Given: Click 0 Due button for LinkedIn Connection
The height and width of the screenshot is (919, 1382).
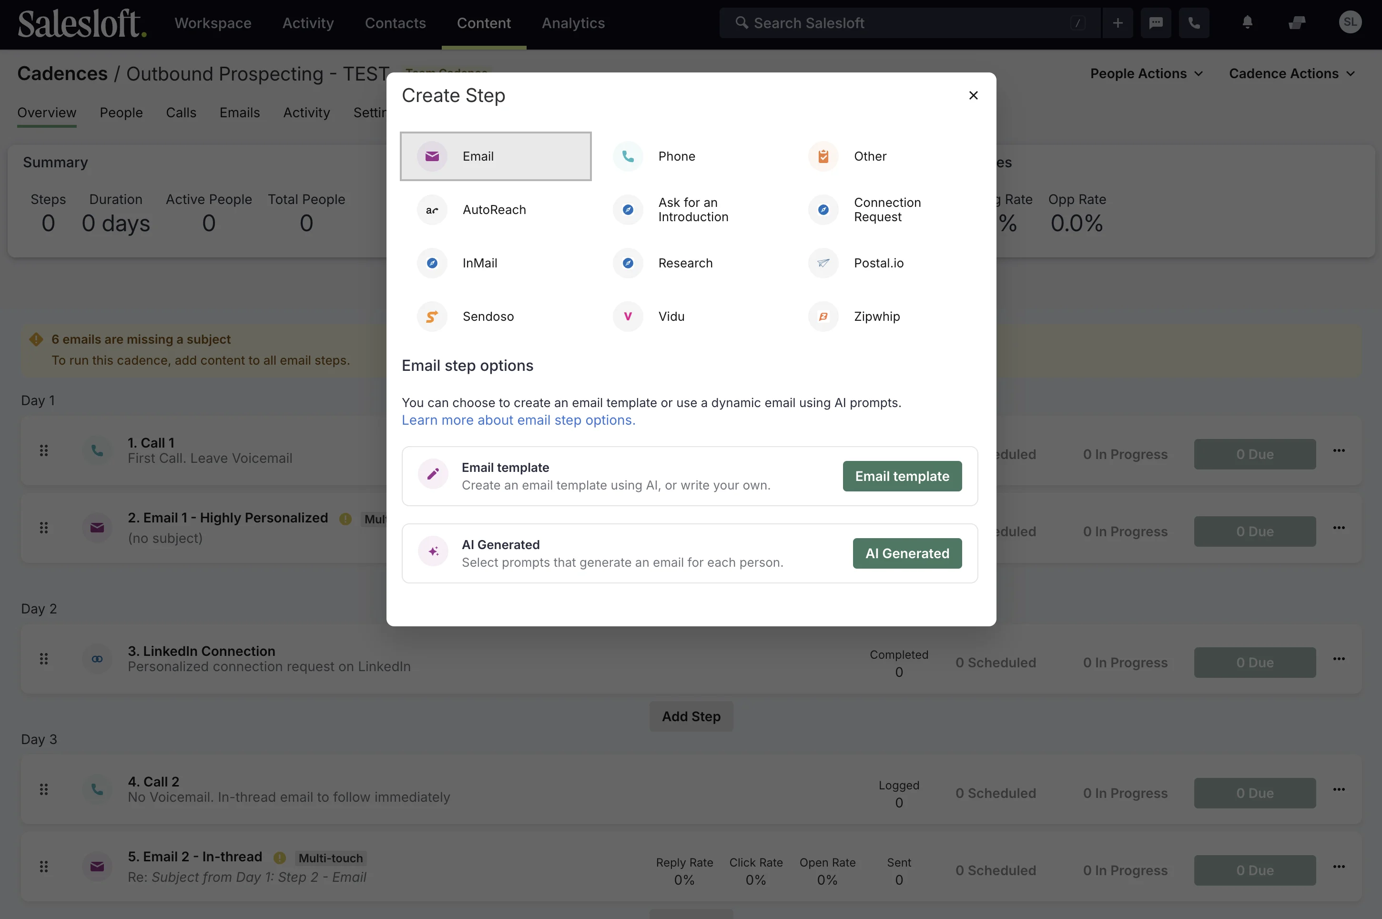Looking at the screenshot, I should coord(1254,662).
